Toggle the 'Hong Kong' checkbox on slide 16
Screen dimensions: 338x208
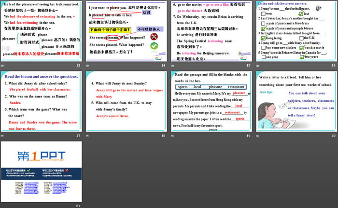(x=263, y=38)
